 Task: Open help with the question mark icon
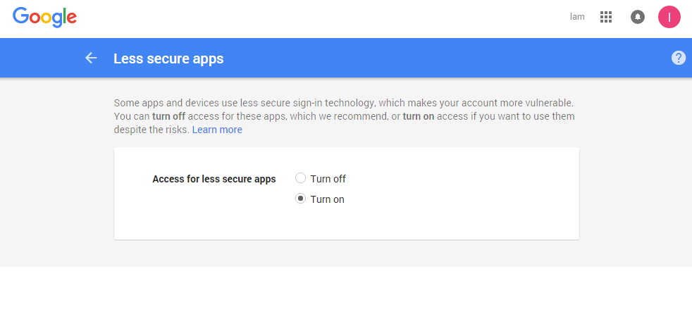679,58
